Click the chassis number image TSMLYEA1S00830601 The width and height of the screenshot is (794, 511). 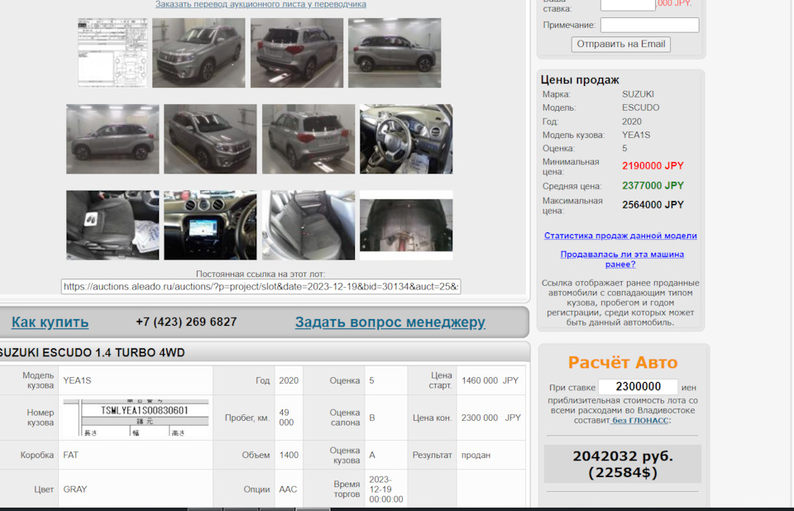tap(136, 418)
